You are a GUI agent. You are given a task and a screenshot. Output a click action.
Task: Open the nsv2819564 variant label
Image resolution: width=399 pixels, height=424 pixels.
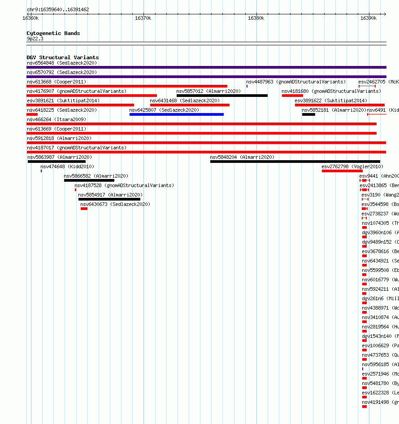click(x=380, y=327)
